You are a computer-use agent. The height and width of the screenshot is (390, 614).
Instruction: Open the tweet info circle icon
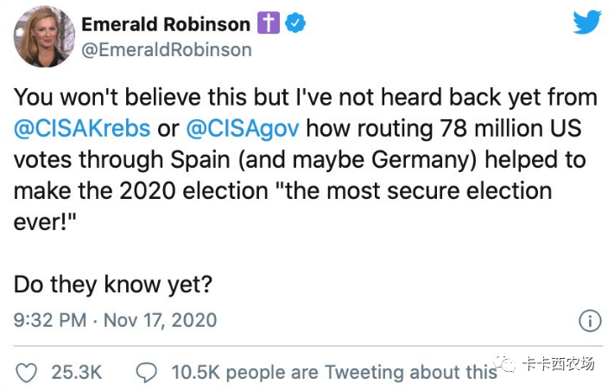pos(589,320)
